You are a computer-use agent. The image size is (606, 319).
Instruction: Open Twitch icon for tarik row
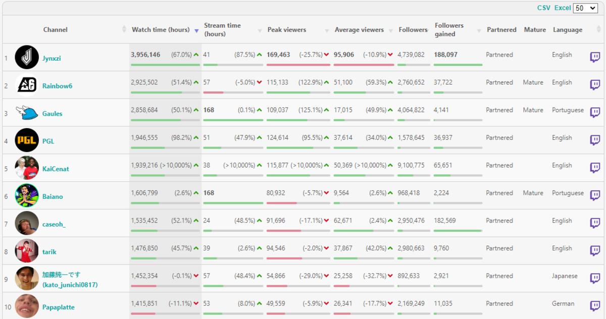click(x=595, y=251)
